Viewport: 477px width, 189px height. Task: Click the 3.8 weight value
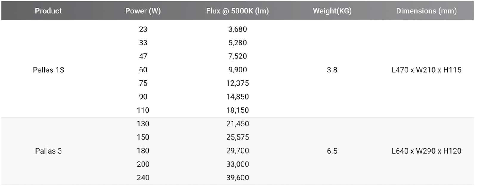pos(332,70)
